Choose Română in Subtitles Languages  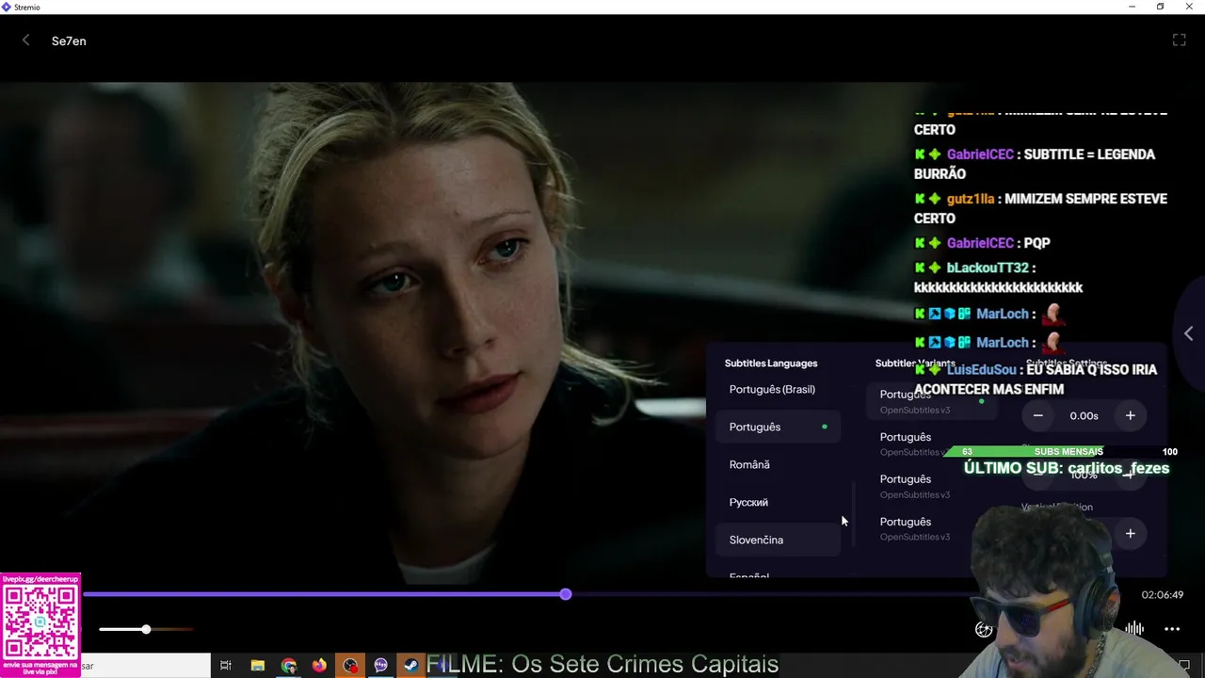click(778, 464)
